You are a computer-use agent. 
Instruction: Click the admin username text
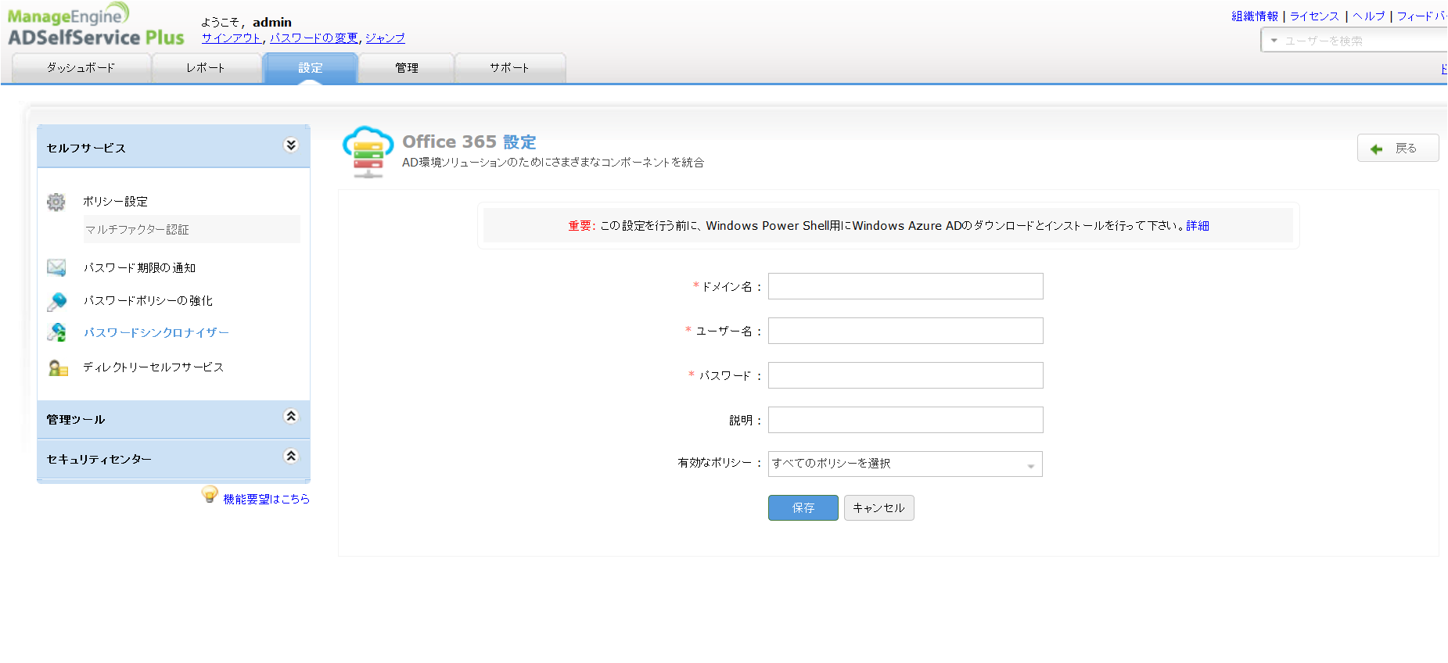pos(272,23)
